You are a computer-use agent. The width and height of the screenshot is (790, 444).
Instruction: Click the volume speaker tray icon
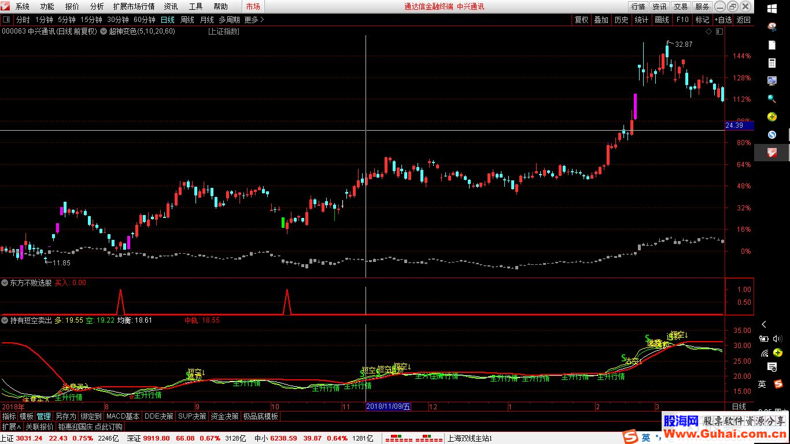(x=778, y=339)
